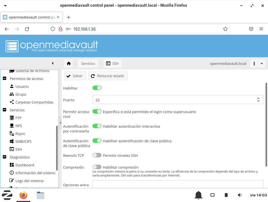The width and height of the screenshot is (268, 202).
Task: Open Carpetas Compartidas shared folders
Action: coord(34,102)
